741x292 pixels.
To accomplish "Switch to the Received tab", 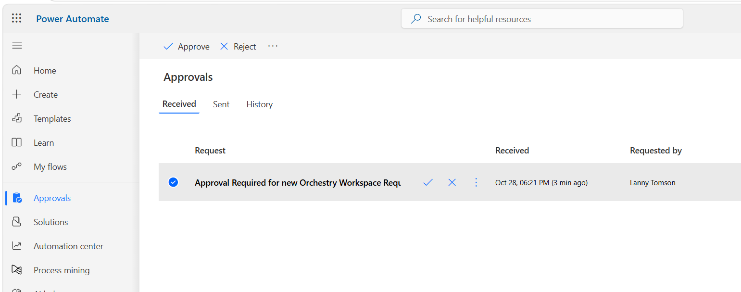I will (179, 104).
